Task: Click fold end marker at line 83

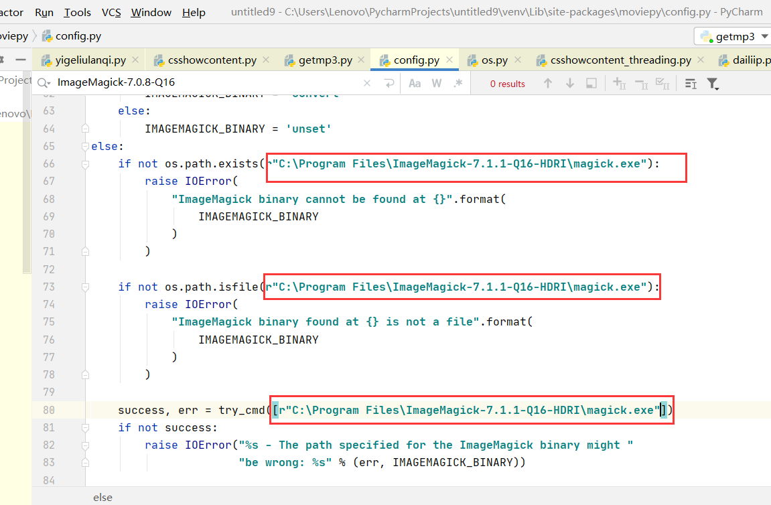Action: [x=86, y=463]
